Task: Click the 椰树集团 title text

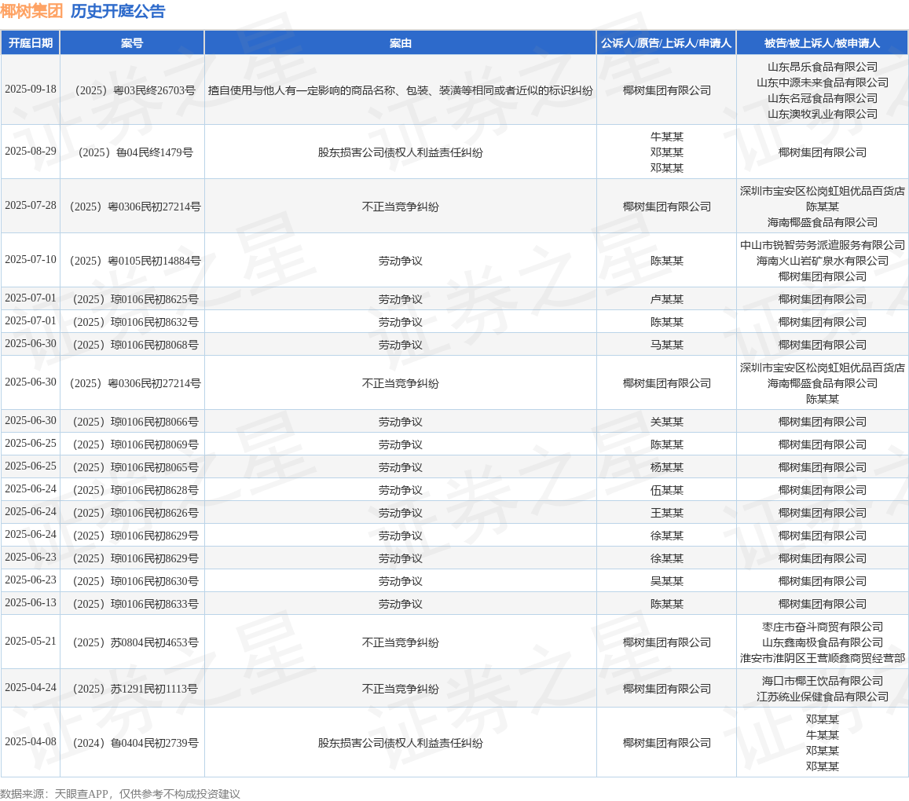Action: coord(31,11)
